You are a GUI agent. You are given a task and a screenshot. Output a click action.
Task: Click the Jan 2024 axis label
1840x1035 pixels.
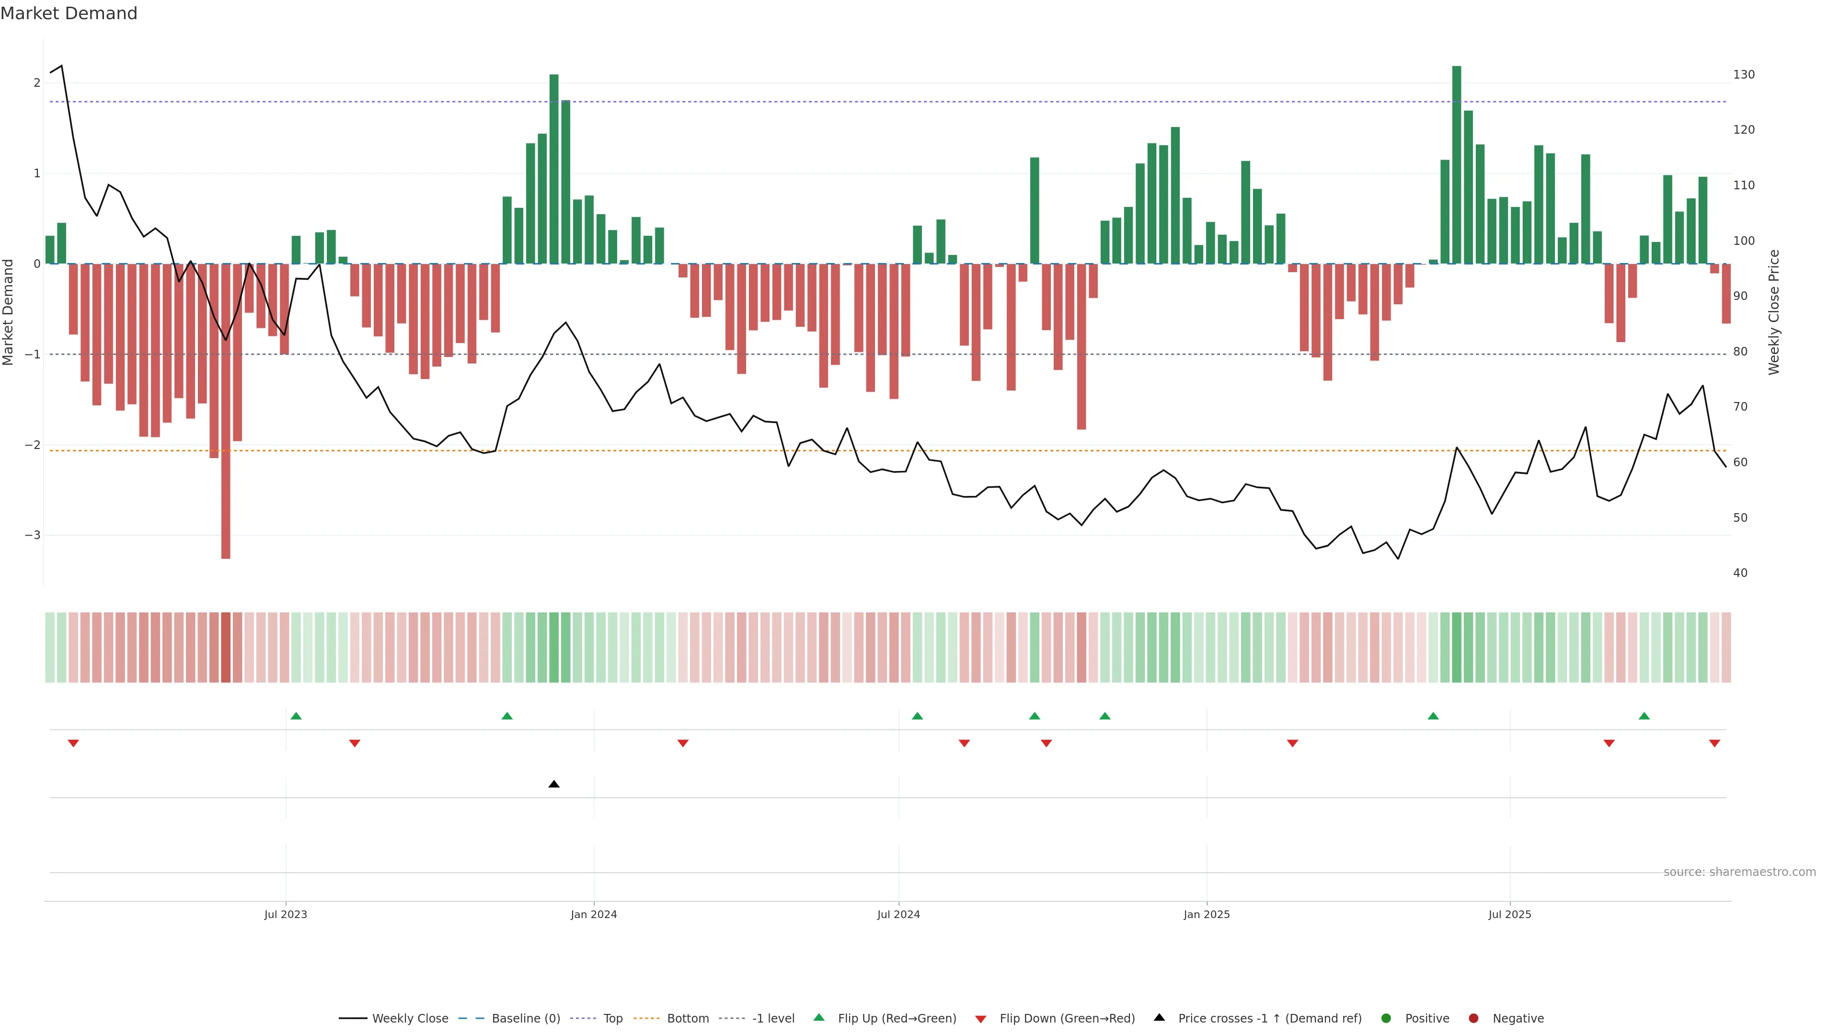594,914
